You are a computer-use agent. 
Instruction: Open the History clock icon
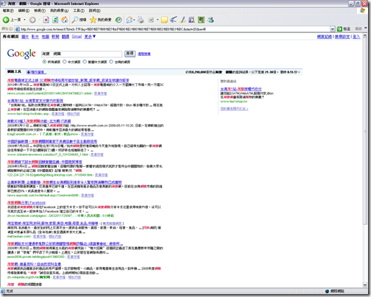click(x=119, y=20)
